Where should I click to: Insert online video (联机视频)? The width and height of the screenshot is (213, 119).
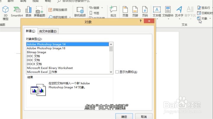[80, 12]
